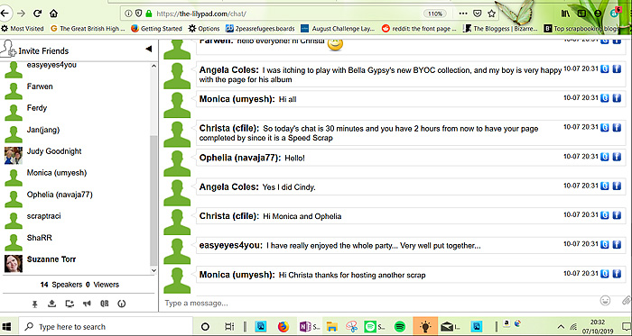Tweet the "Hi Monica and Ophelia" message

[x=605, y=215]
